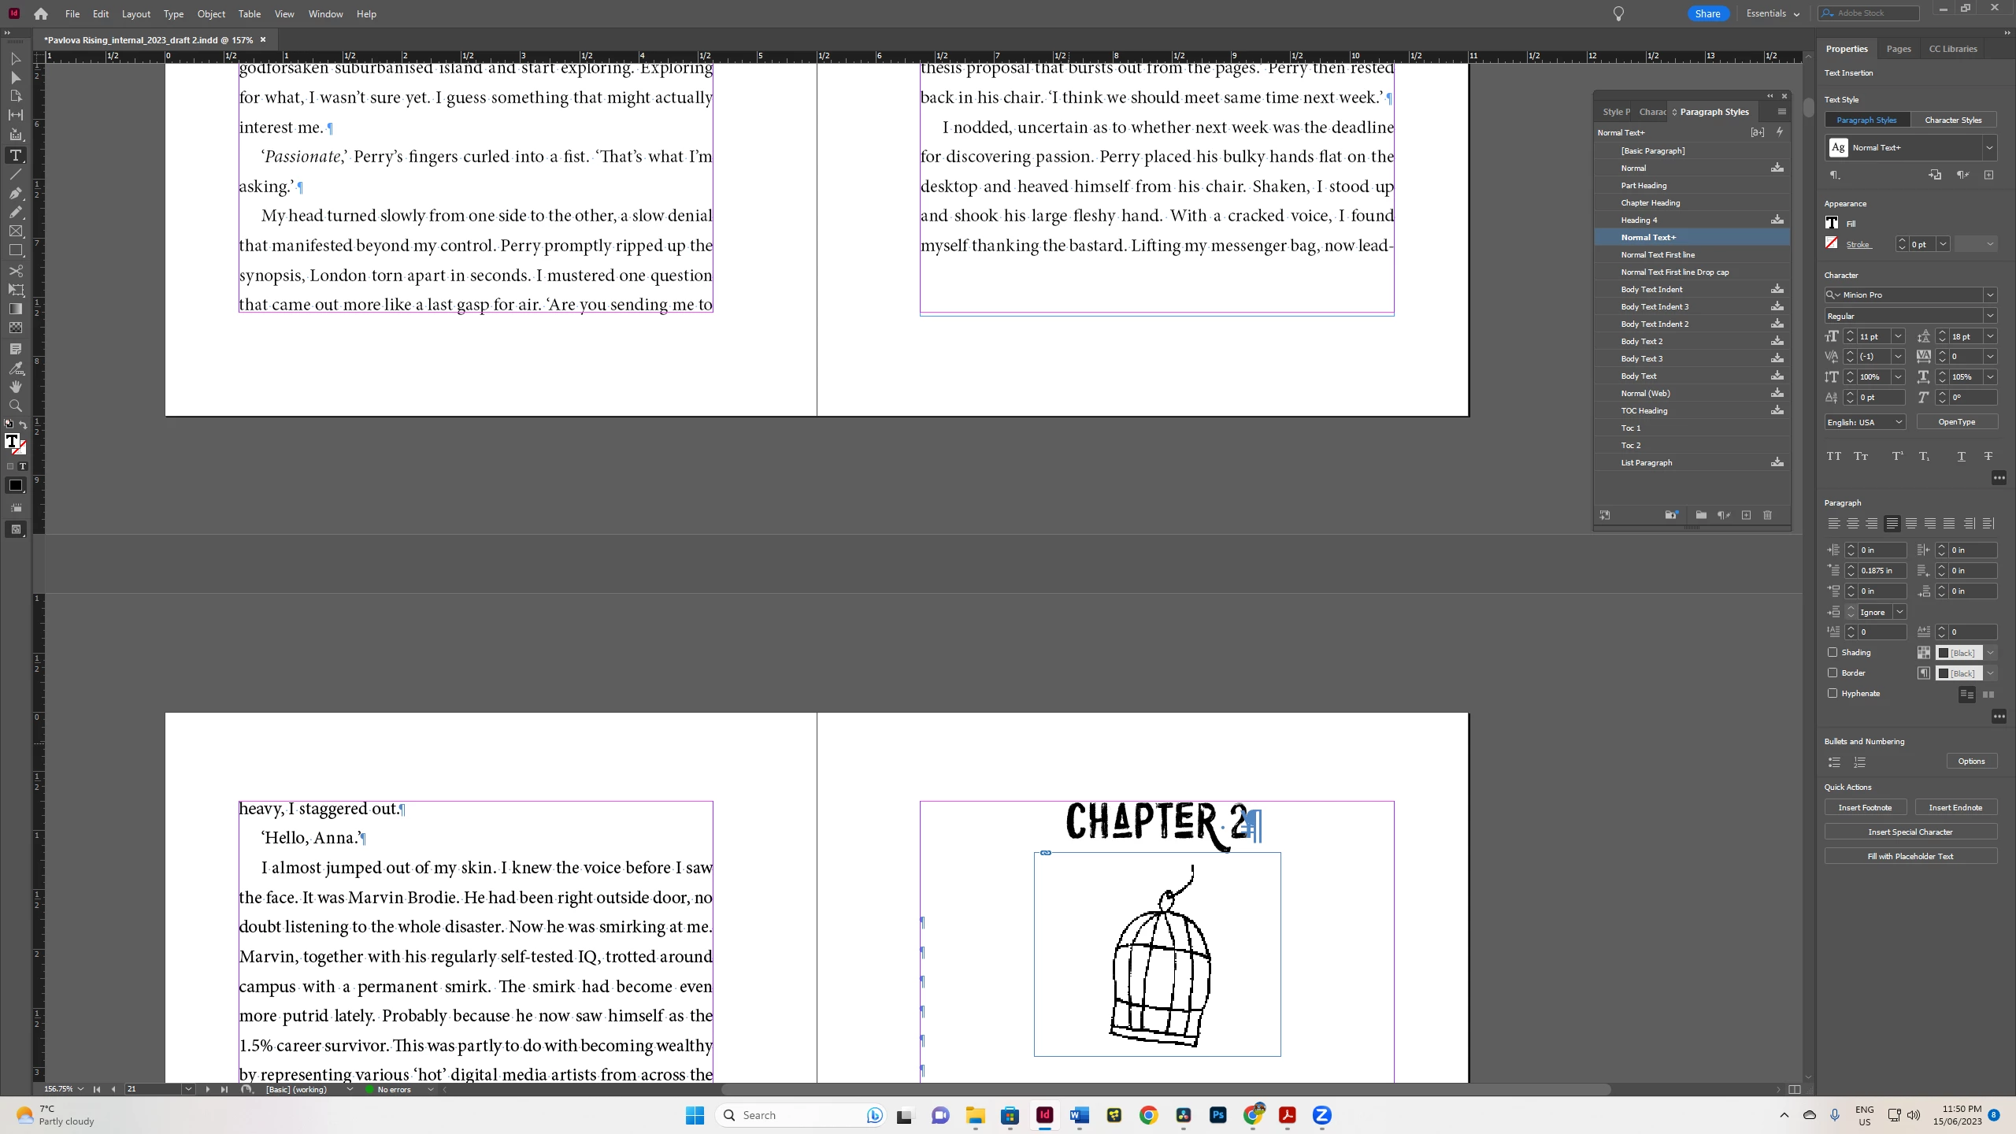This screenshot has width=2016, height=1134.
Task: Select the Selection tool arrow
Action: (15, 58)
